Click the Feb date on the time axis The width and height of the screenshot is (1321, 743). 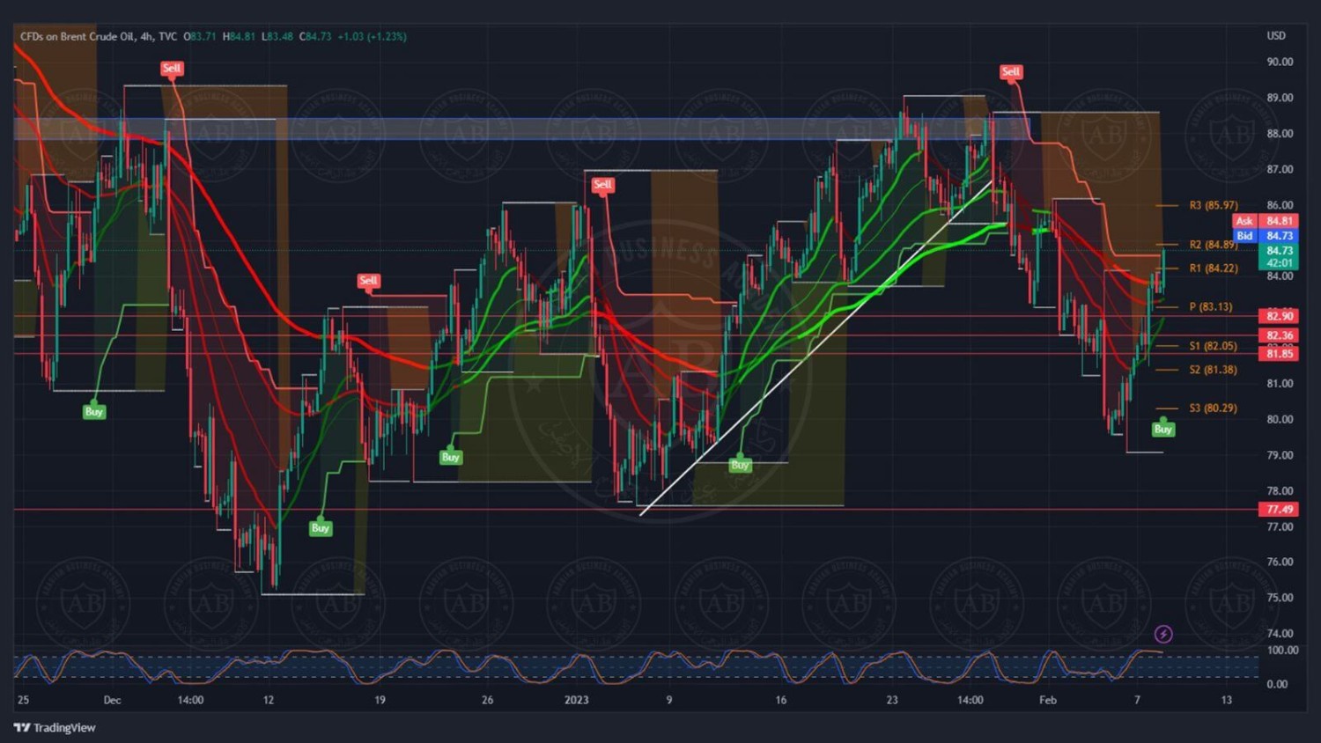pos(1048,700)
